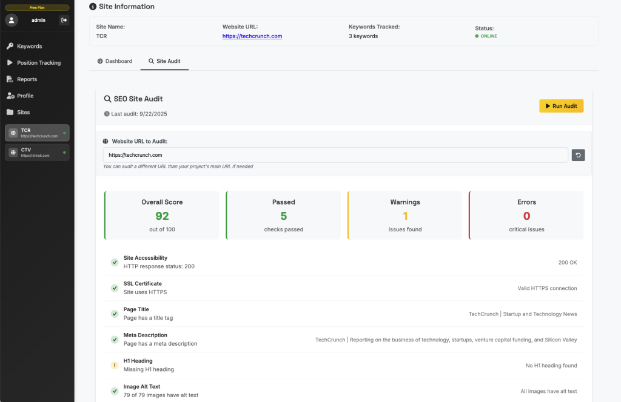
Task: Click the green check icon for SSL Certificate
Action: [x=114, y=288]
